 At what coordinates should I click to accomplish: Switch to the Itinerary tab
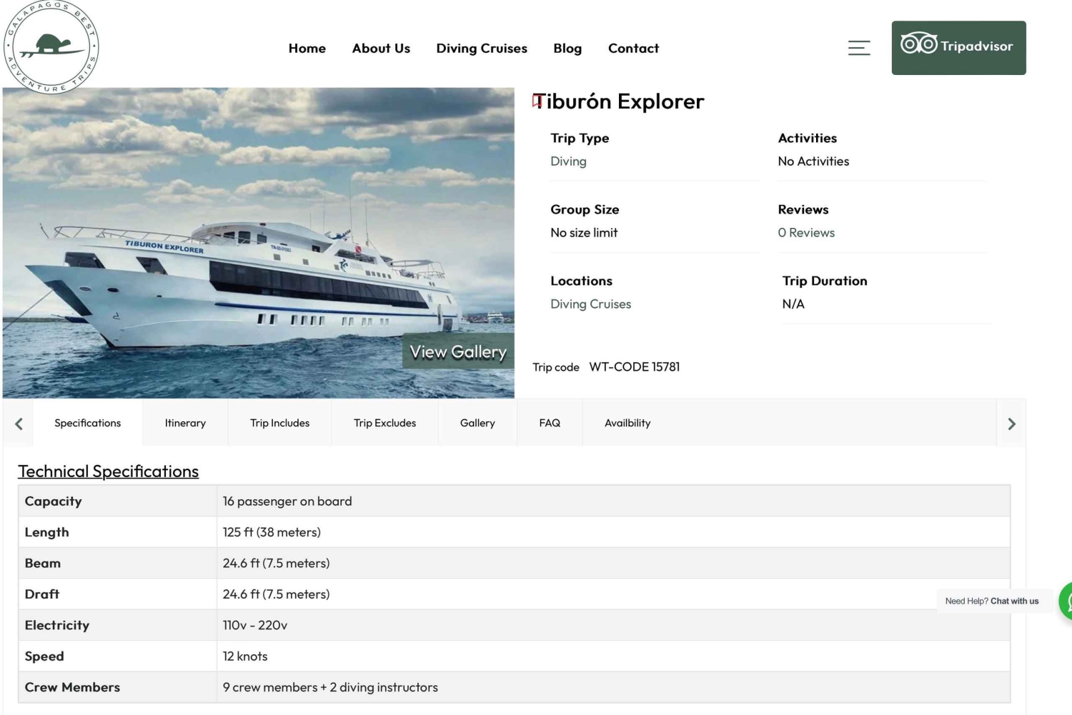(x=185, y=423)
